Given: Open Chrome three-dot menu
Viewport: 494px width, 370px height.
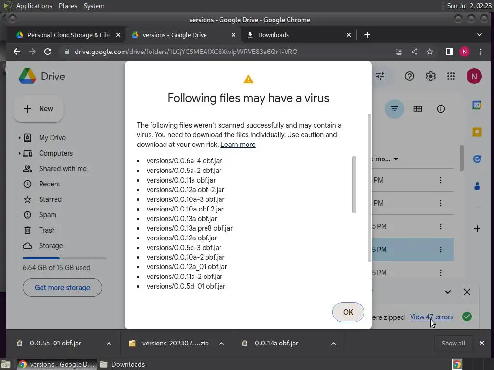Looking at the screenshot, I should pos(480,52).
